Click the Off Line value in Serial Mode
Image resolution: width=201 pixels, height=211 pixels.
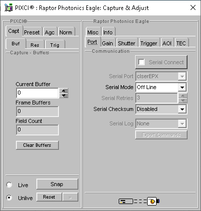click(147, 87)
